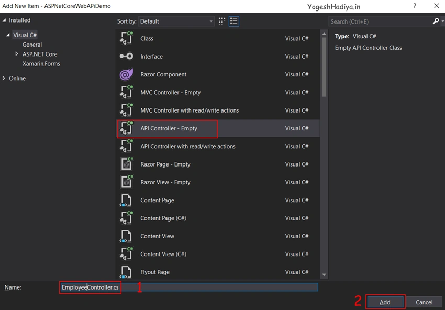The height and width of the screenshot is (310, 445).
Task: Select the ASP.NET Core category label
Action: 40,54
